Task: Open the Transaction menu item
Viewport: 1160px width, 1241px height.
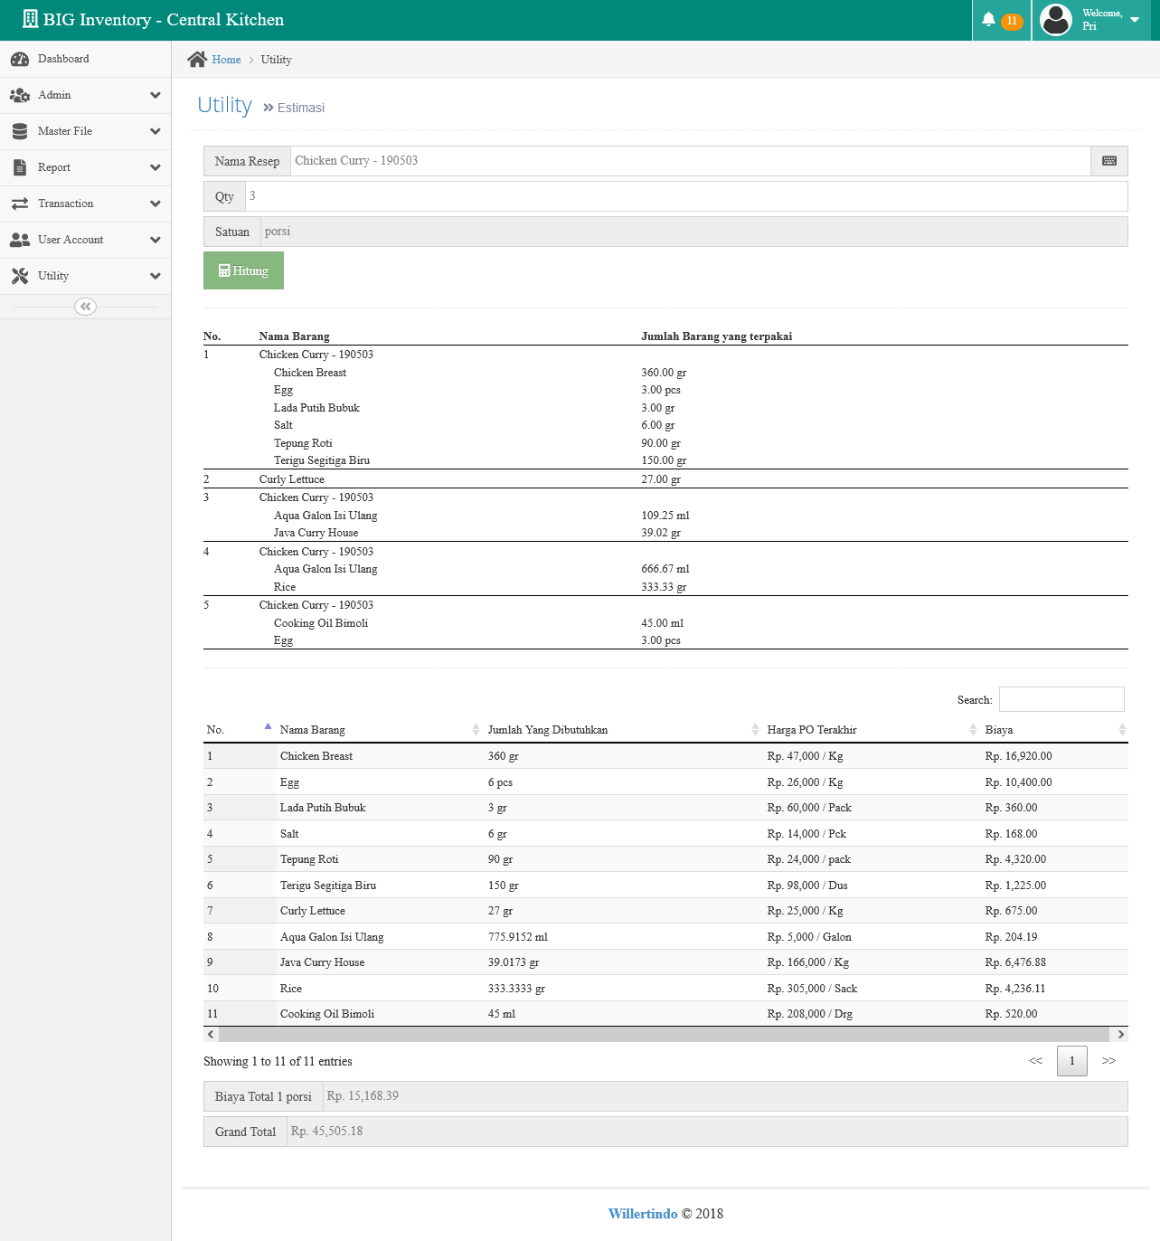Action: pyautogui.click(x=86, y=204)
